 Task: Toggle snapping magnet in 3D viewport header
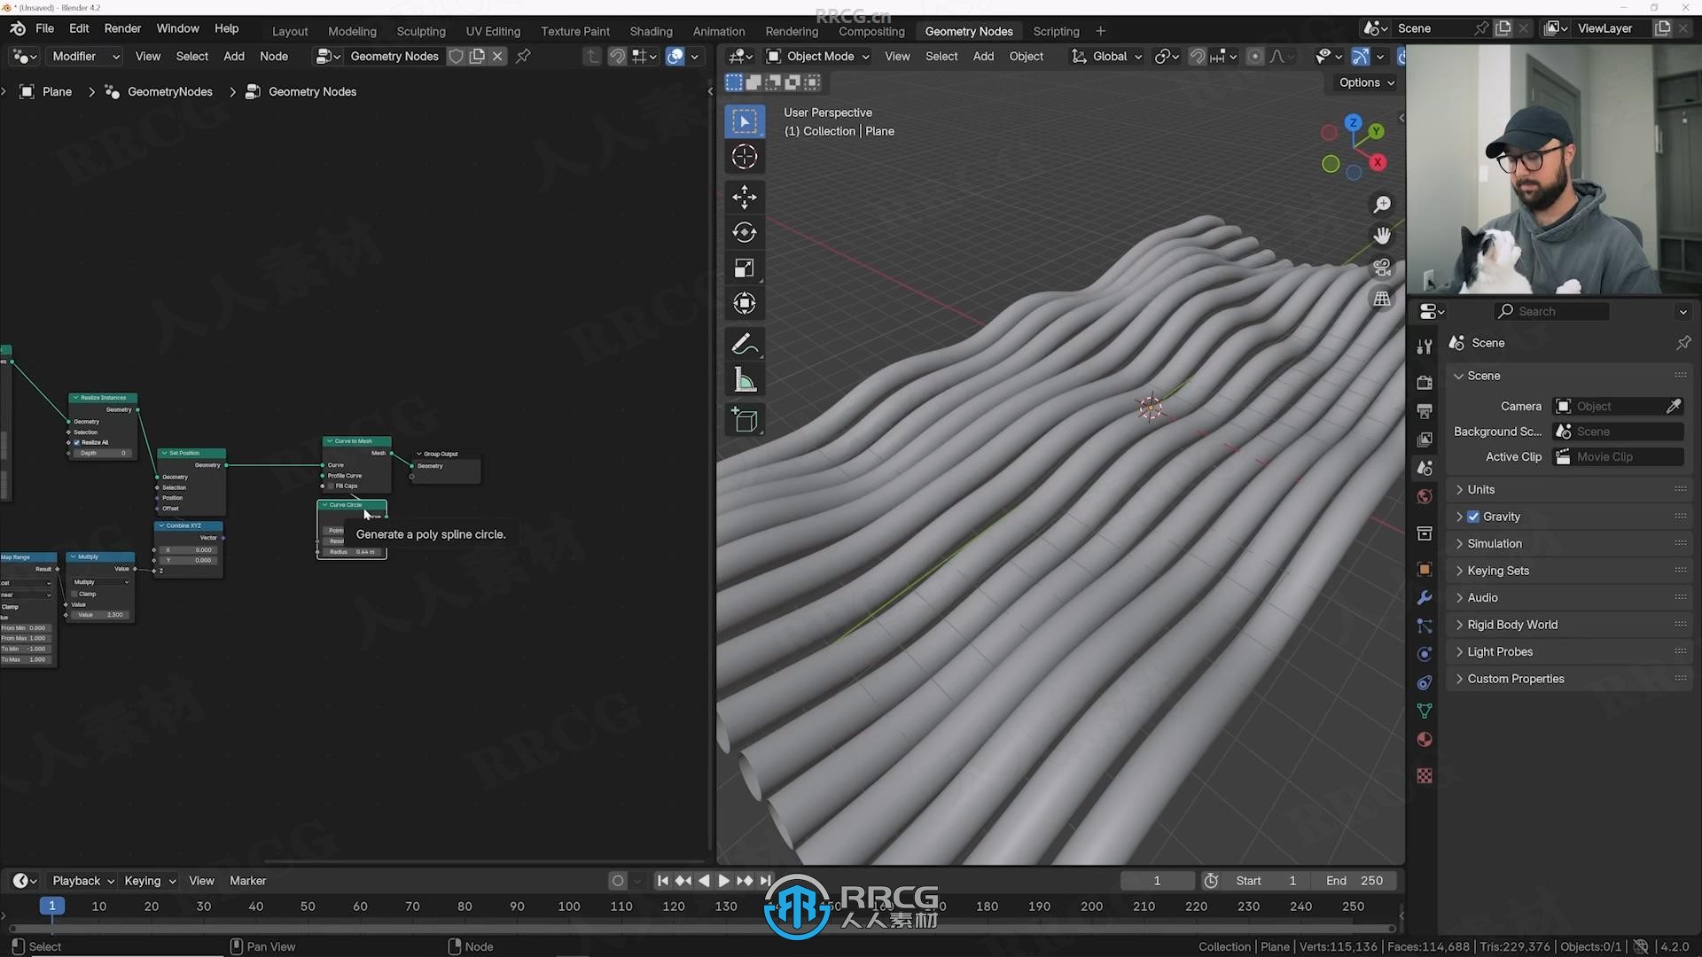tap(1197, 56)
